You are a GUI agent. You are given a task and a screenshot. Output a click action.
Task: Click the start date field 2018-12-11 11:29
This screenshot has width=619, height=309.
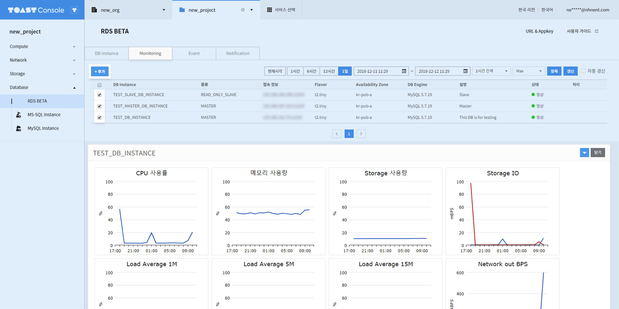point(381,71)
